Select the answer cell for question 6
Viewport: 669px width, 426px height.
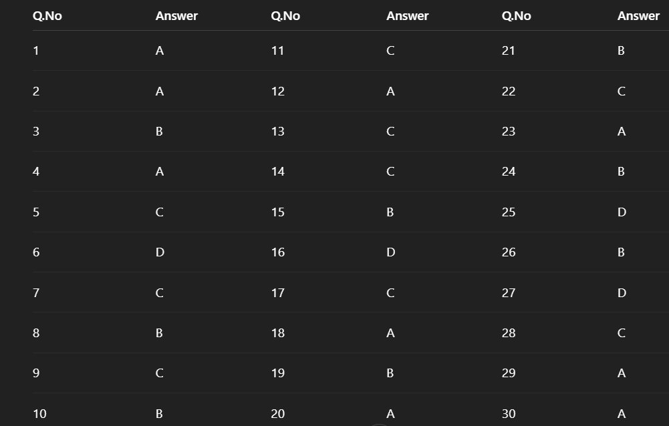click(x=160, y=252)
